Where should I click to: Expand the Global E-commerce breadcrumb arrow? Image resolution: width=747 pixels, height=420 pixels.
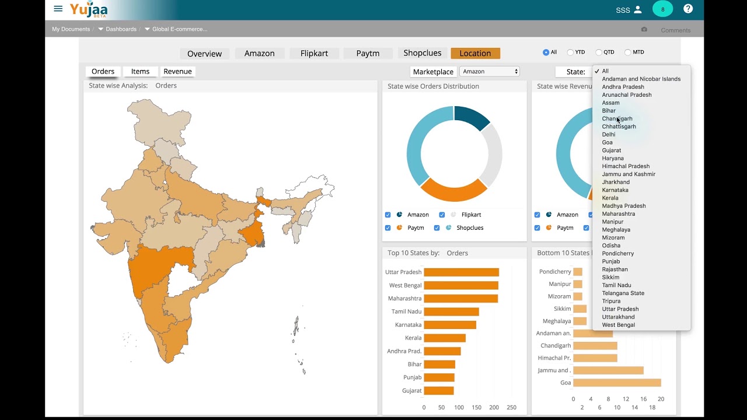coord(147,29)
